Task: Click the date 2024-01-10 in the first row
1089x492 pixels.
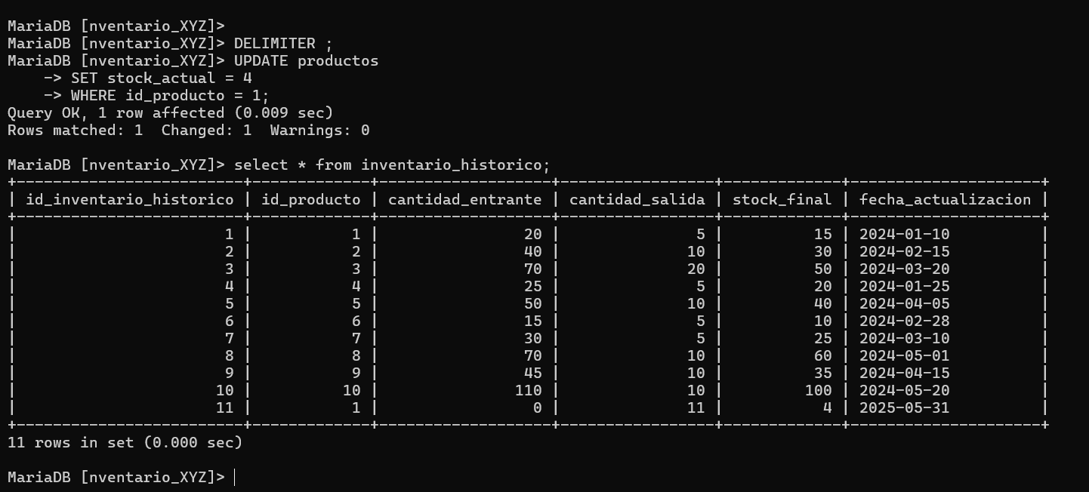Action: click(905, 235)
